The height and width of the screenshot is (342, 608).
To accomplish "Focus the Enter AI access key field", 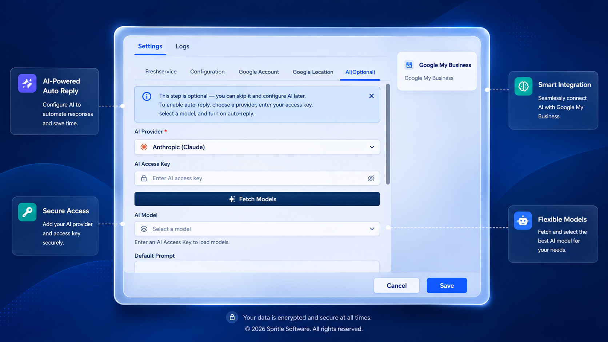I will pyautogui.click(x=257, y=178).
